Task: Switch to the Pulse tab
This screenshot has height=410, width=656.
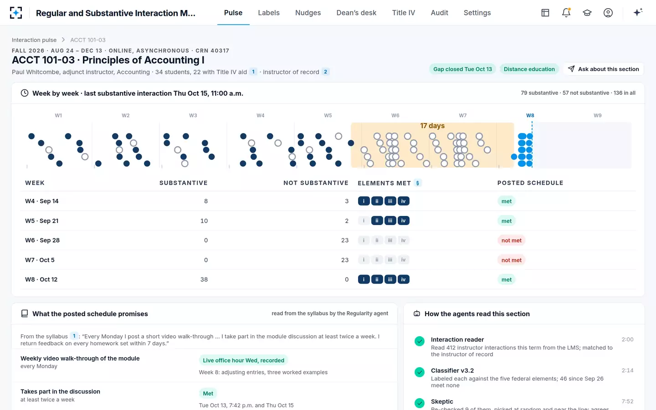Action: pos(233,13)
